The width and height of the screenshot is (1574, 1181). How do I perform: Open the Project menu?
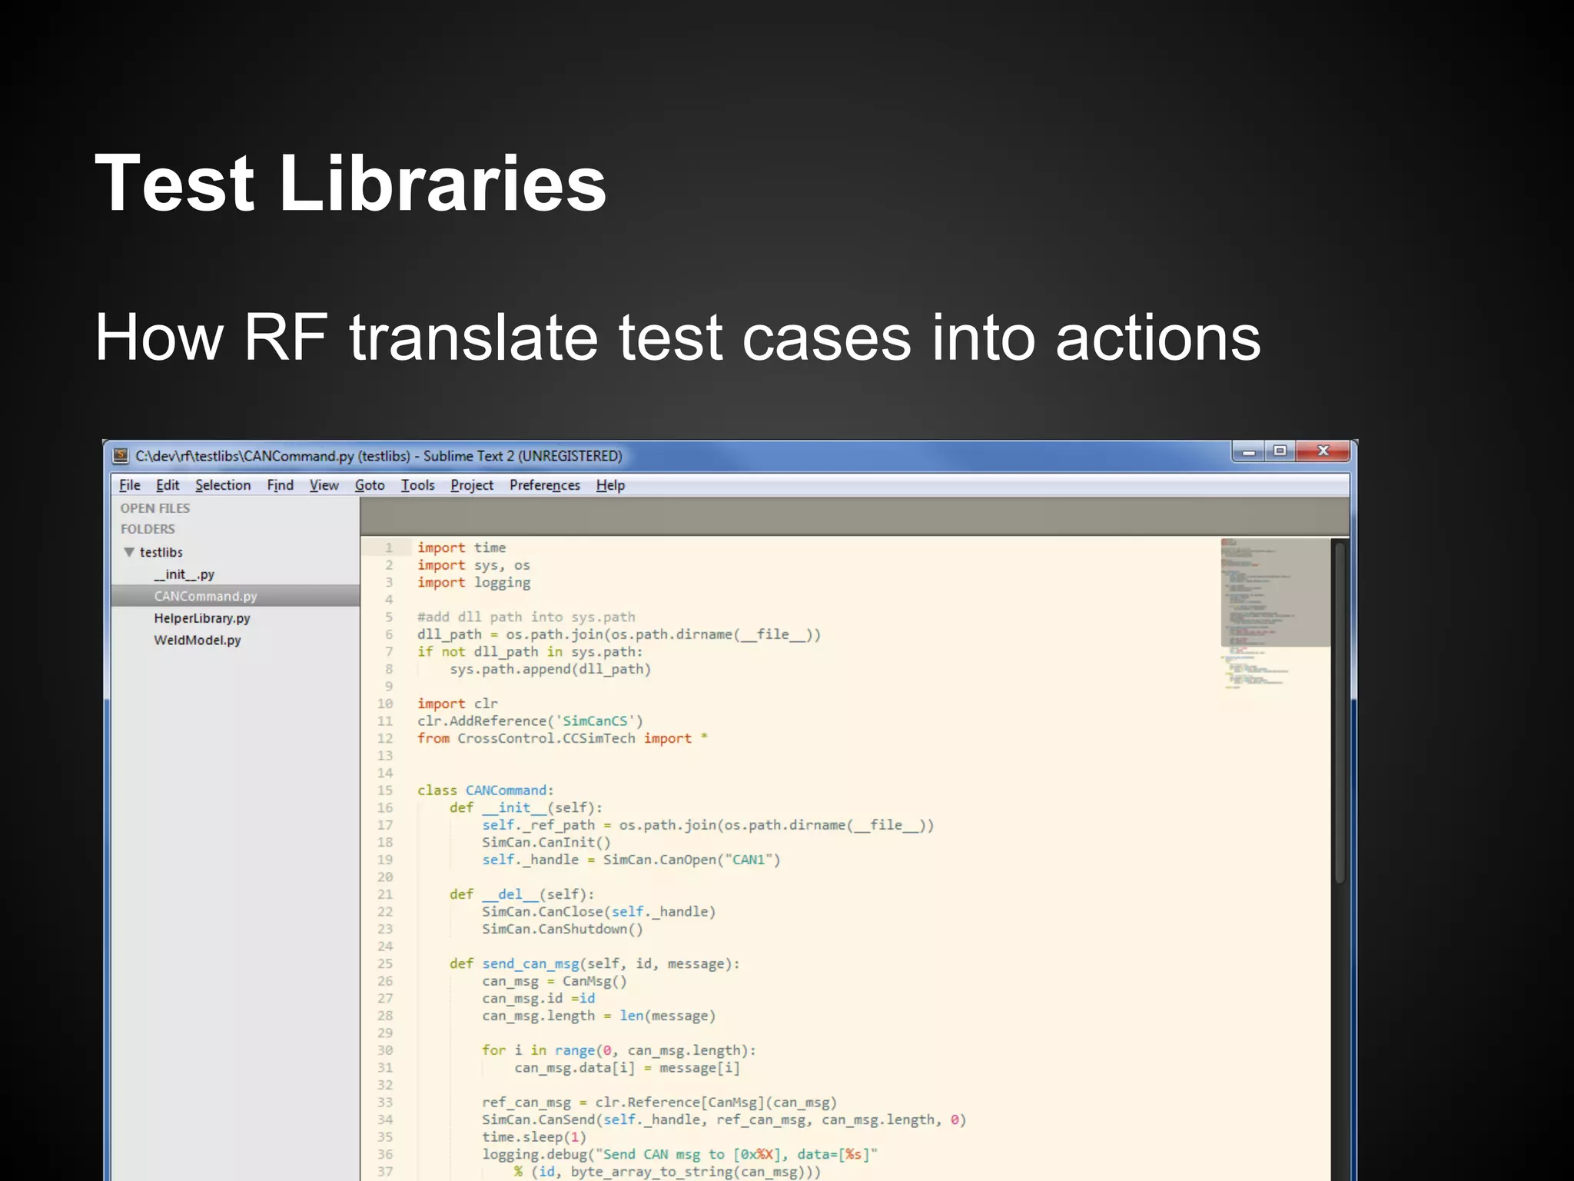(x=472, y=485)
